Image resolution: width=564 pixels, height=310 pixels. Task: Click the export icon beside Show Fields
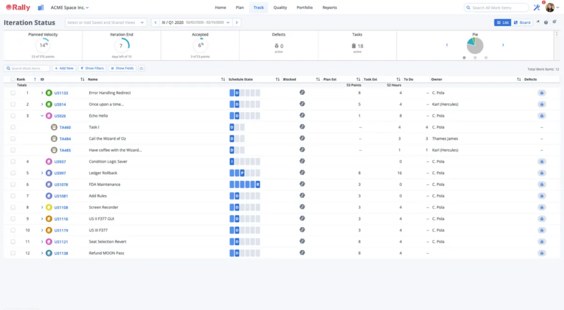pos(141,68)
